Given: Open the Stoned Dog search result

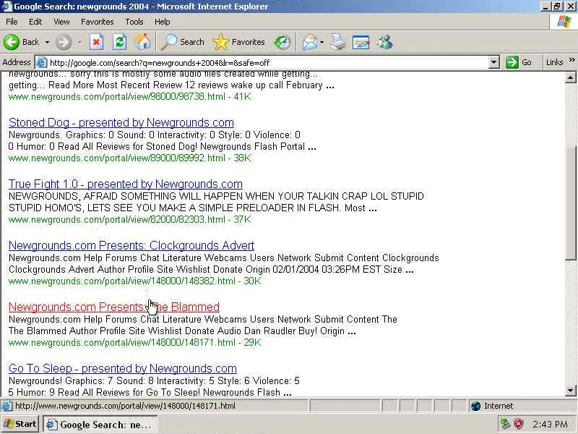Looking at the screenshot, I should click(x=121, y=122).
